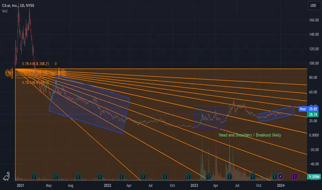Open earnings marker just before Apr 2022 label
Image resolution: width=322 pixels, height=190 pixels.
coord(121,176)
